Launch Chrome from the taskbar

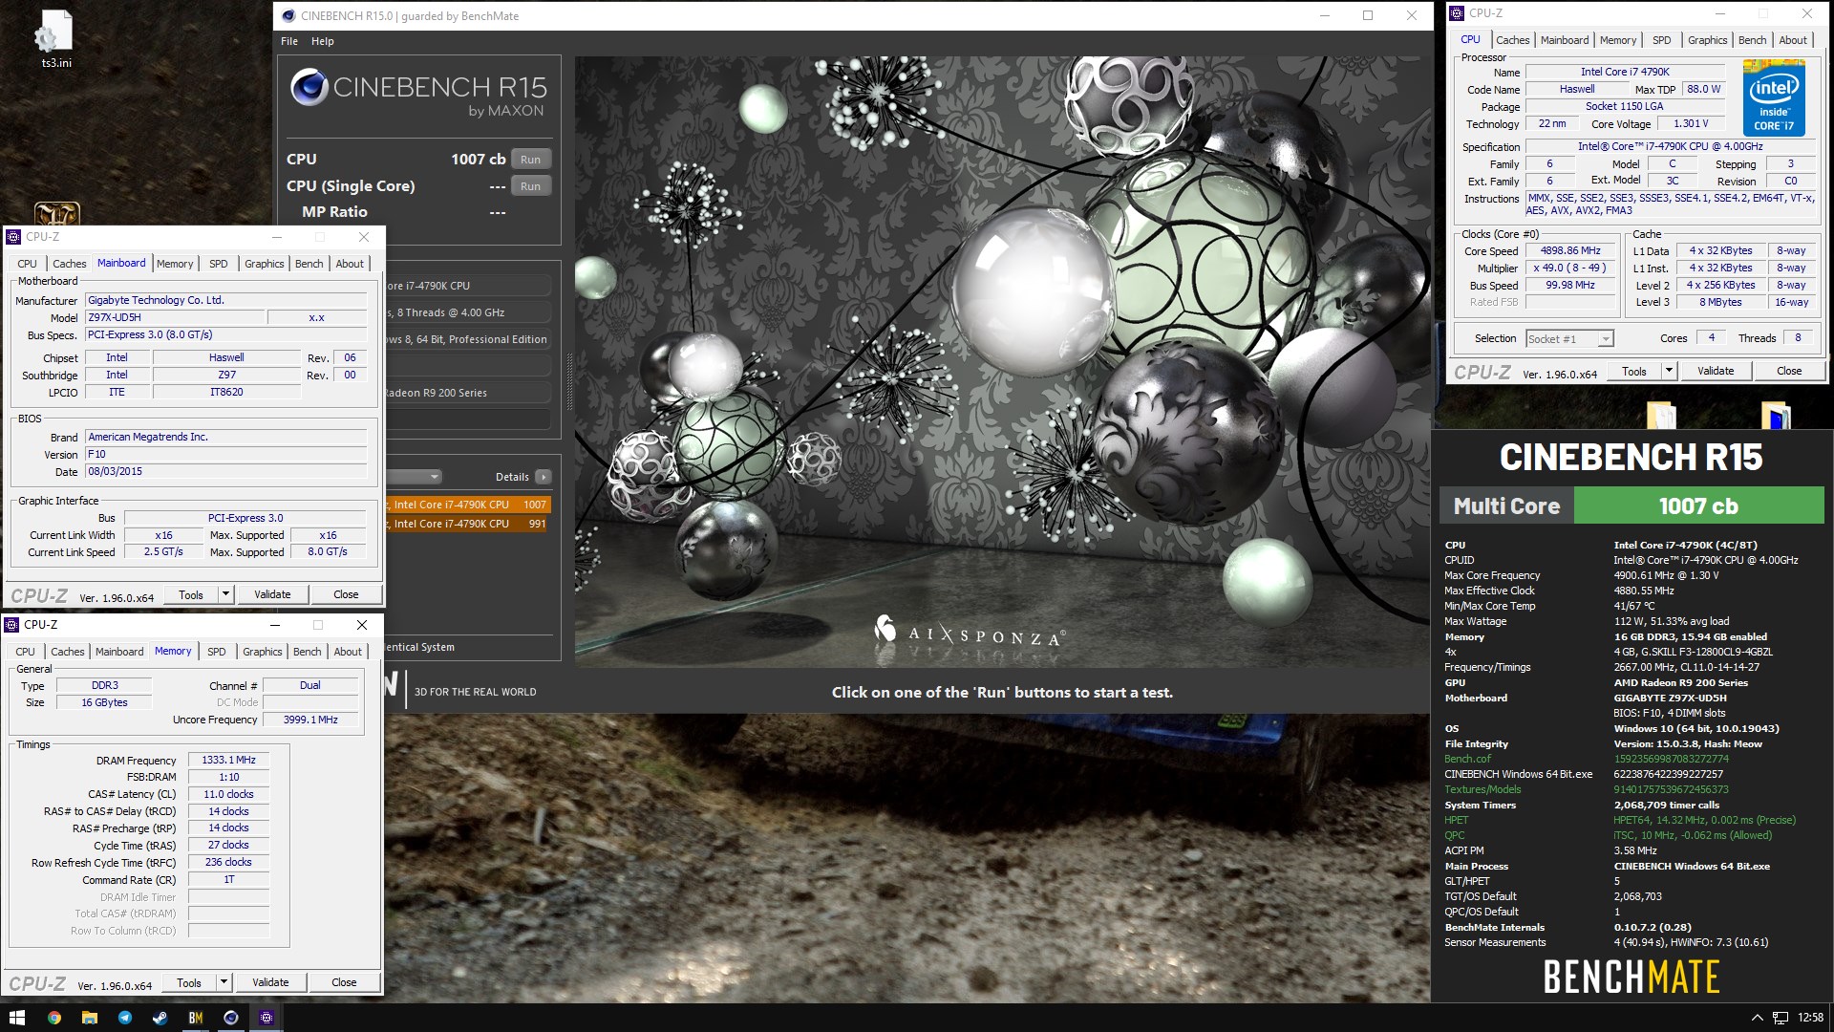click(x=53, y=1018)
